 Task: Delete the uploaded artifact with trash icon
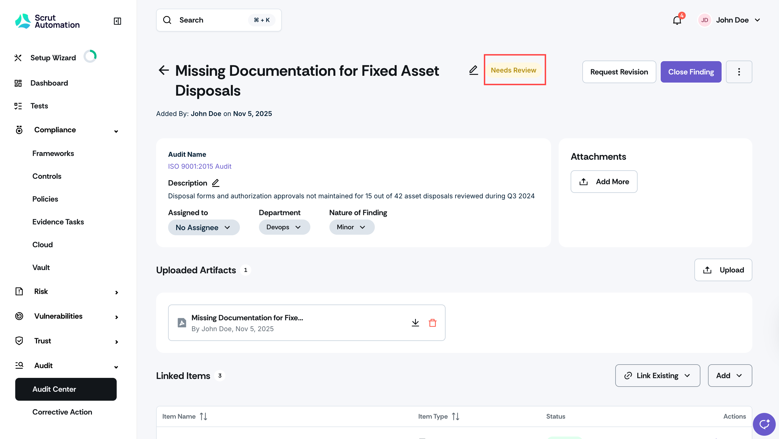point(432,323)
